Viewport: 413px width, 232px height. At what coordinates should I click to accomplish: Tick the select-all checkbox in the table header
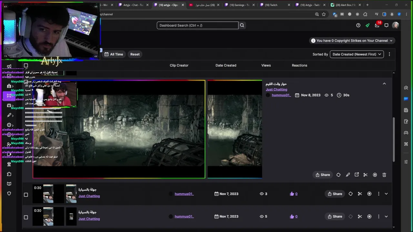click(x=26, y=65)
